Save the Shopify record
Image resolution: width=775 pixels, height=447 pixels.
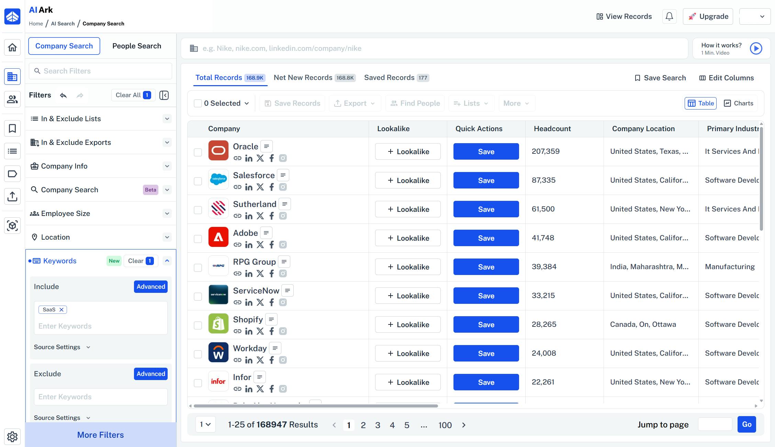click(486, 324)
